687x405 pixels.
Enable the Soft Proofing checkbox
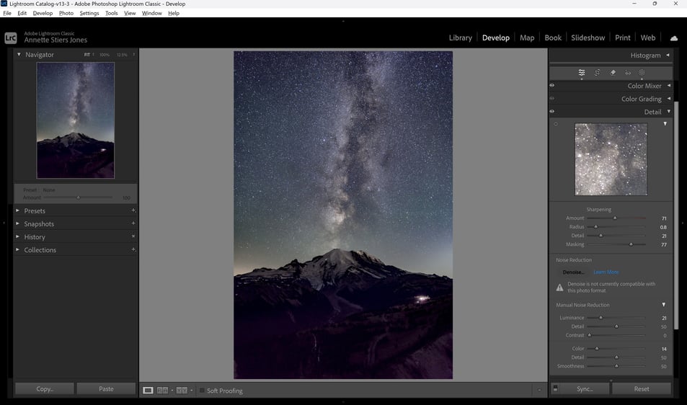tap(202, 390)
